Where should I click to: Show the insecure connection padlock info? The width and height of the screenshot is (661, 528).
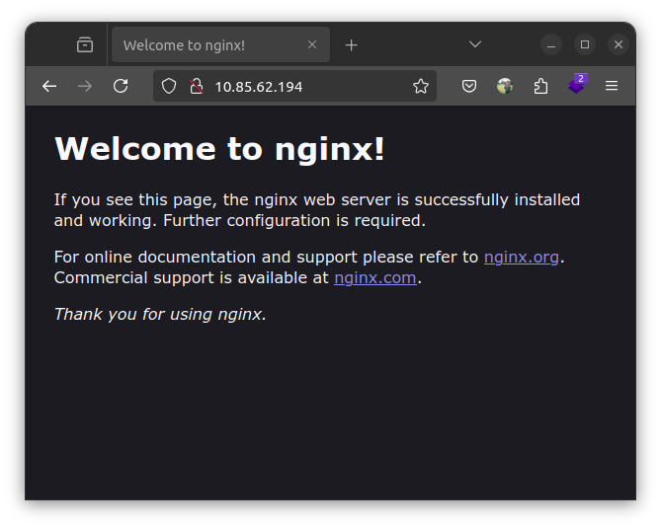(x=197, y=86)
